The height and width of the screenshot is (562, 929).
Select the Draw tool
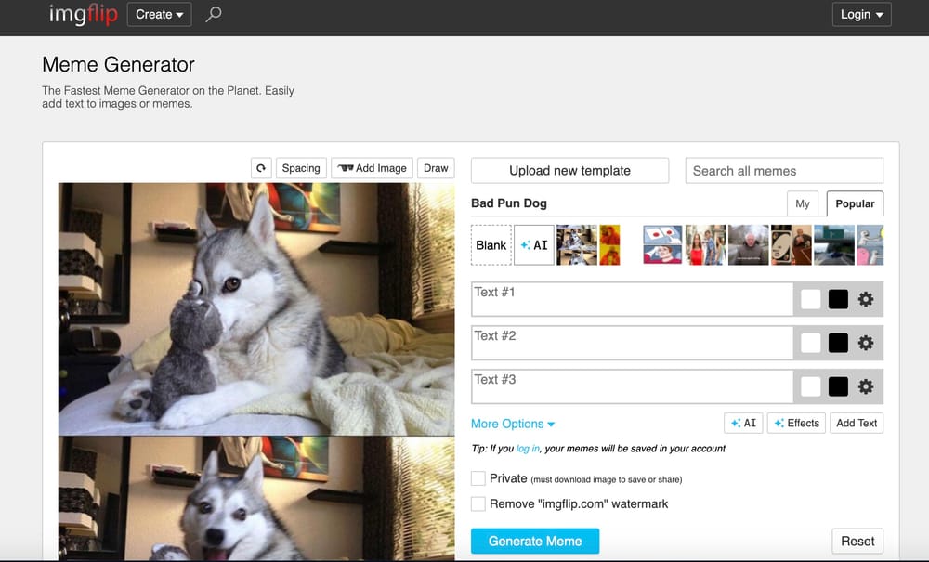(435, 167)
